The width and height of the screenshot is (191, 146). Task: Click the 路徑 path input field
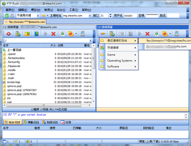coord(173,16)
